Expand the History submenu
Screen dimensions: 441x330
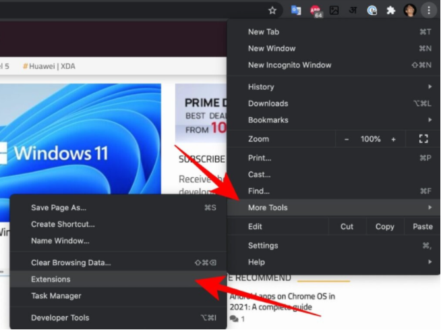[334, 87]
